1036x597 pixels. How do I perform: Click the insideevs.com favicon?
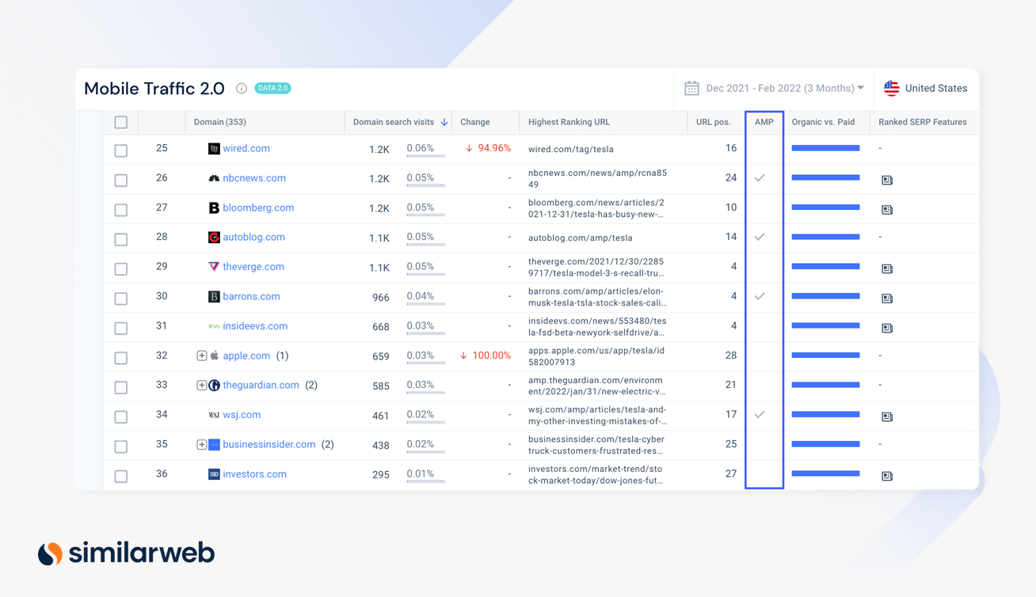click(214, 326)
